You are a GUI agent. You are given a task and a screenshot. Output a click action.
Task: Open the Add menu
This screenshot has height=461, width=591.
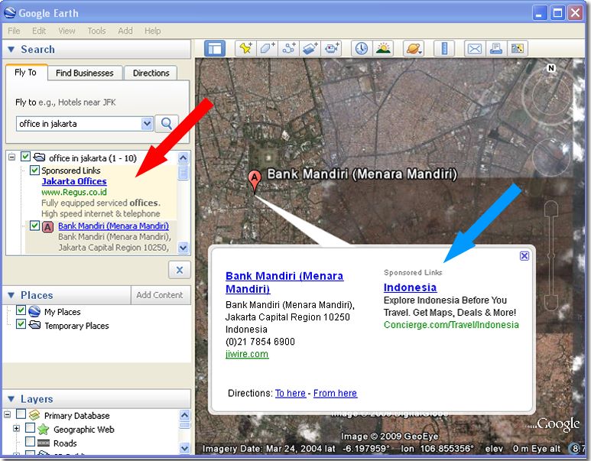pyautogui.click(x=125, y=31)
